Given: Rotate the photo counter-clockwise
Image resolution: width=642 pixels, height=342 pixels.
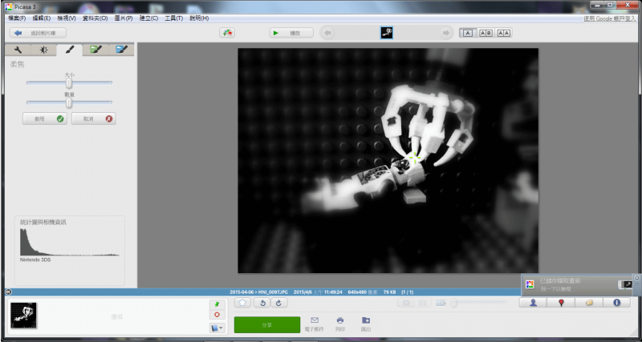Looking at the screenshot, I should pos(262,303).
